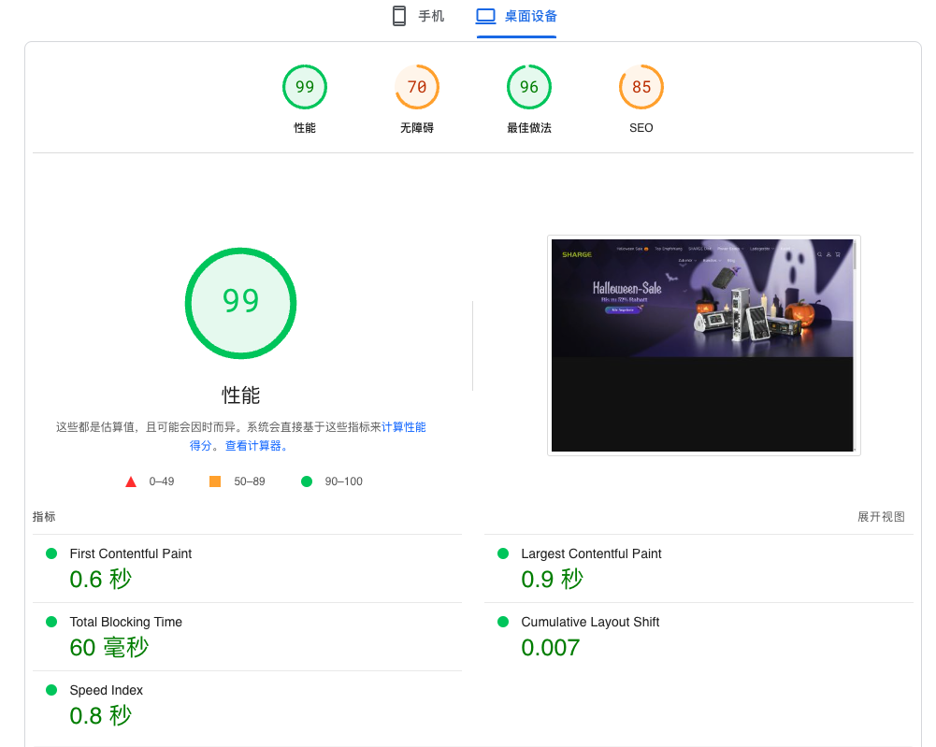Click the small 性能 gauge showing 99
Image resolution: width=936 pixels, height=747 pixels.
304,86
